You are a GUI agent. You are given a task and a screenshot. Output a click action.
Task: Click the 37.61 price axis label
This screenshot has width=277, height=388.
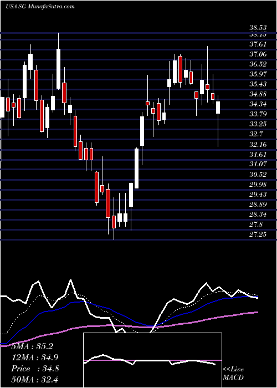pyautogui.click(x=258, y=44)
